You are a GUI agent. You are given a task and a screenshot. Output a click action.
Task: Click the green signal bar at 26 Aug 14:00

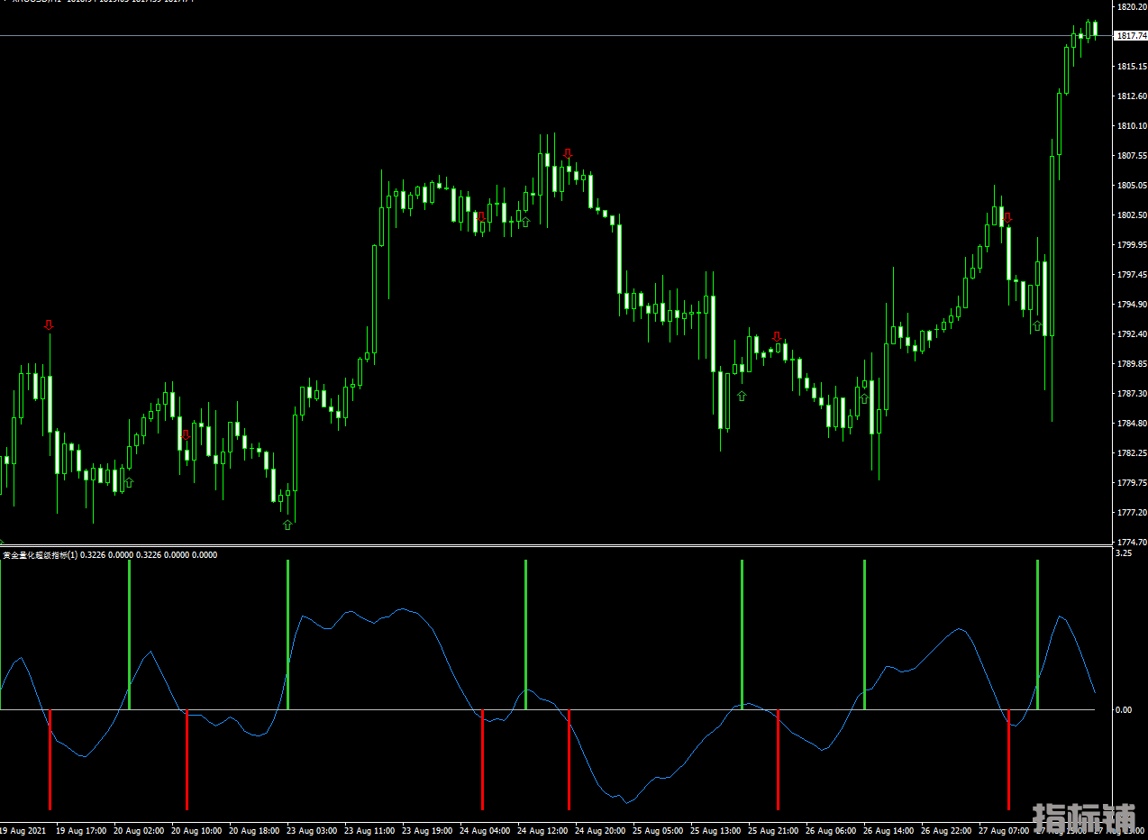[x=864, y=635]
